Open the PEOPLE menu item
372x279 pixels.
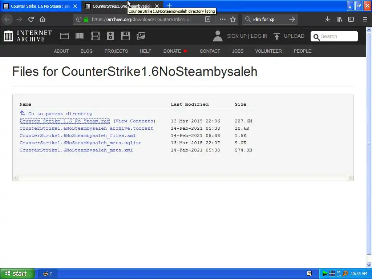303,51
